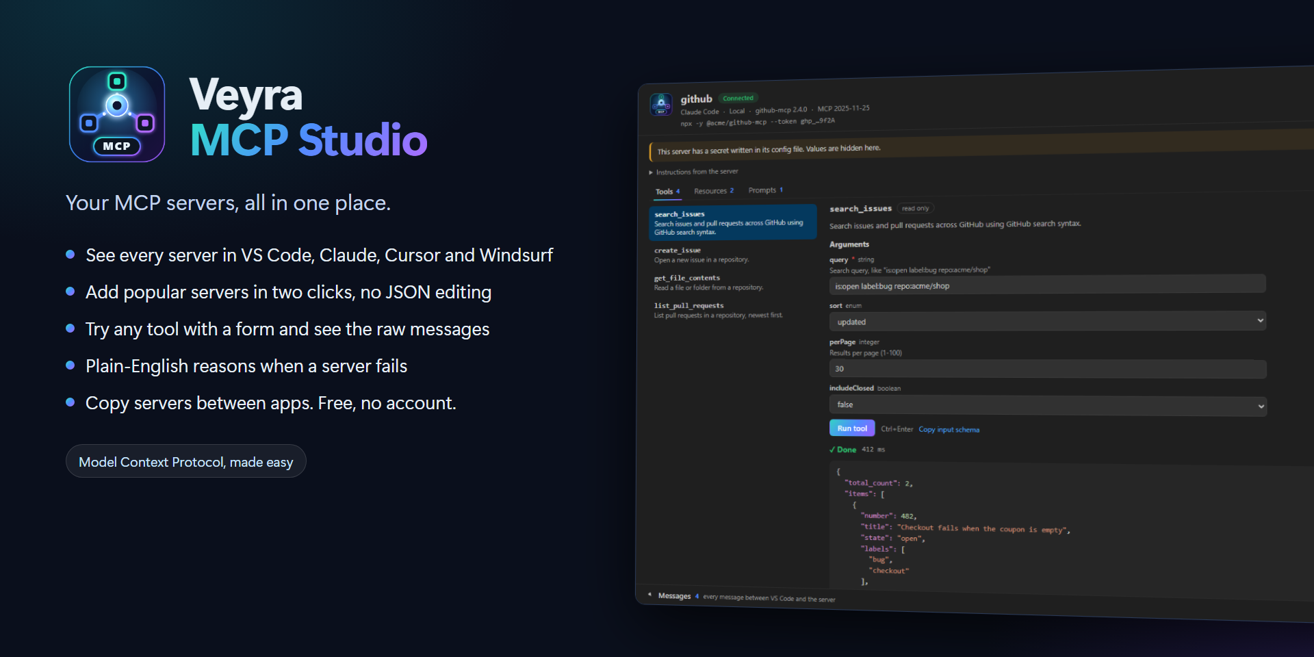Open the sort dropdown showing 'updated'

(1048, 322)
